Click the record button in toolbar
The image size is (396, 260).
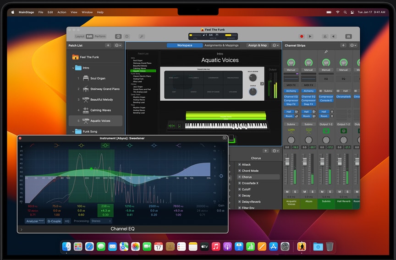pos(302,36)
